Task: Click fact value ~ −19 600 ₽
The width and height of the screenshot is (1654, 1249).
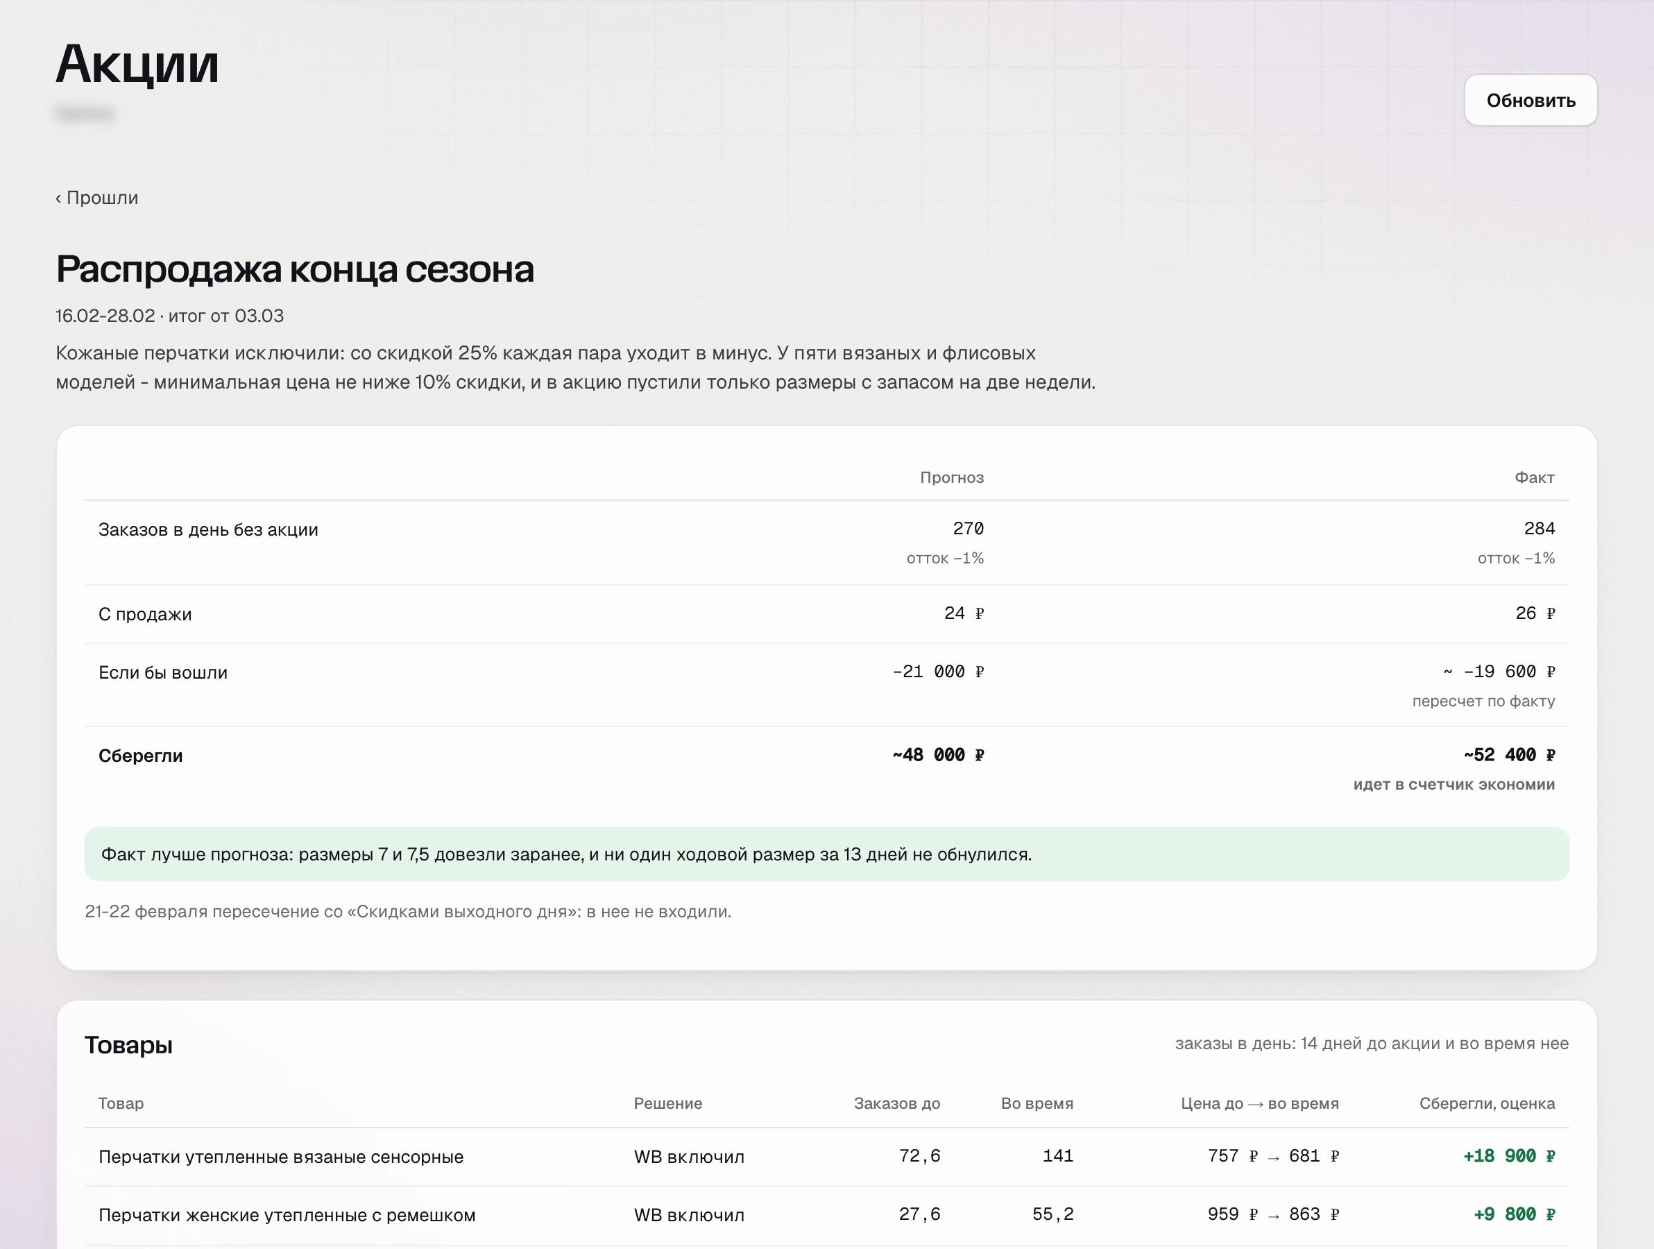Action: pos(1499,672)
